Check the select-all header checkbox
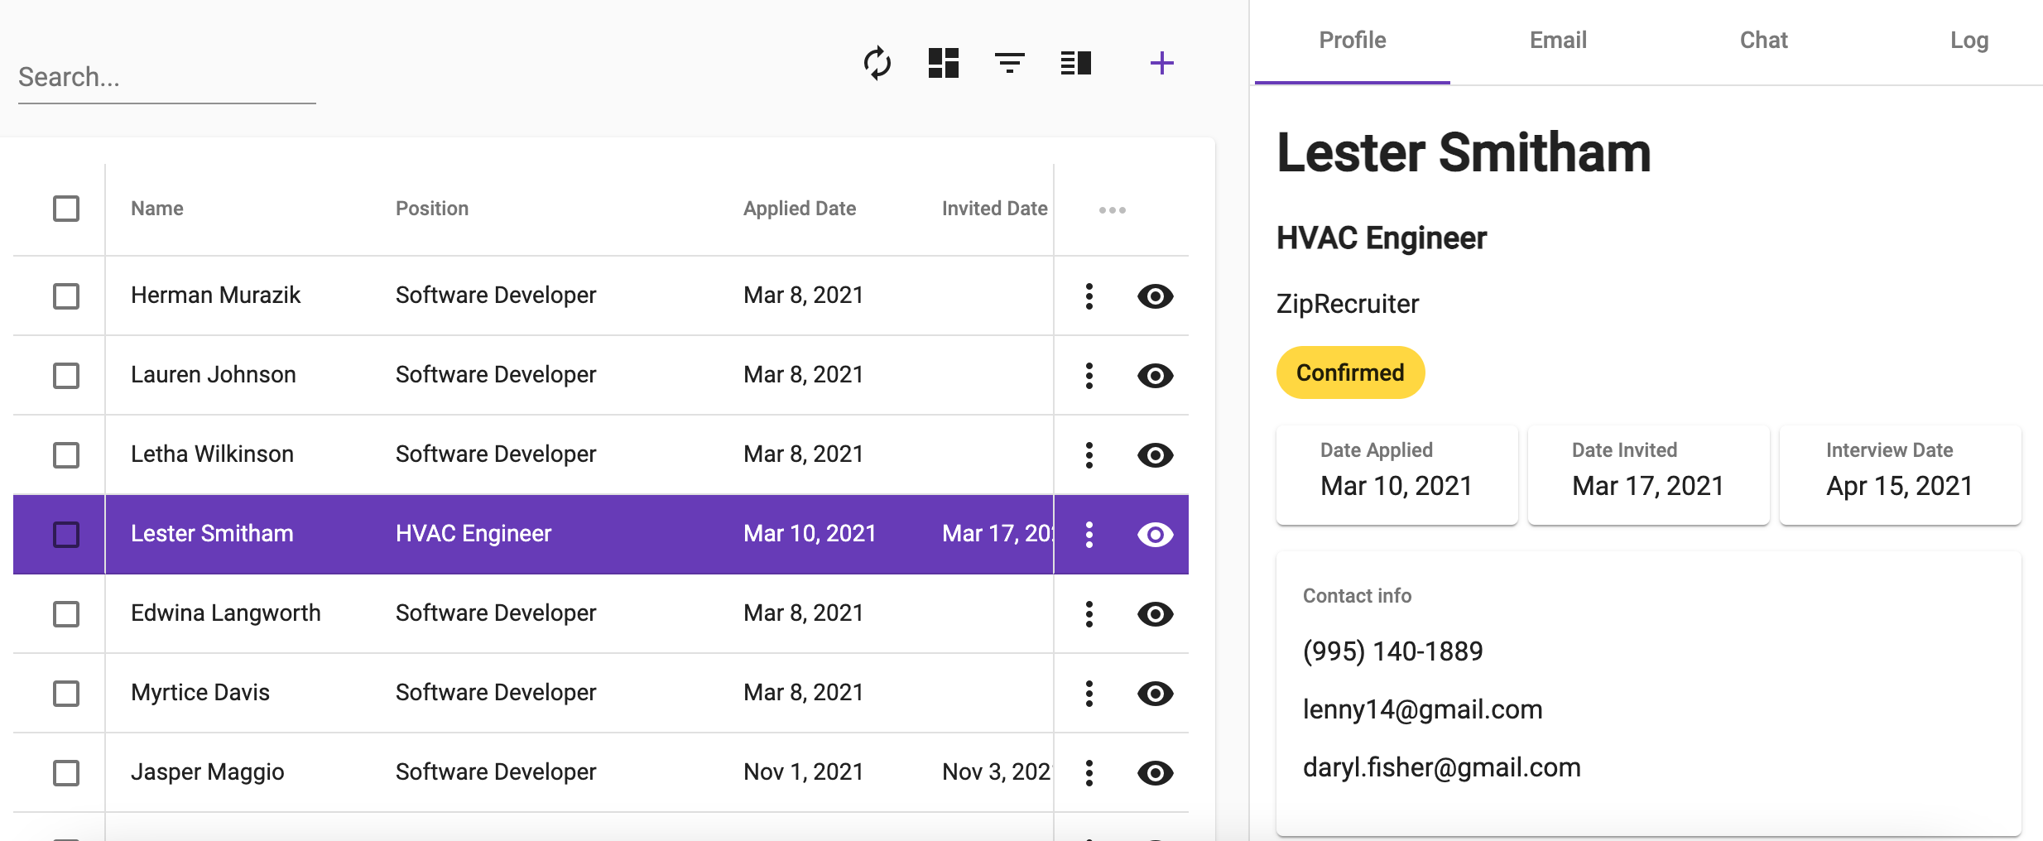 point(66,209)
